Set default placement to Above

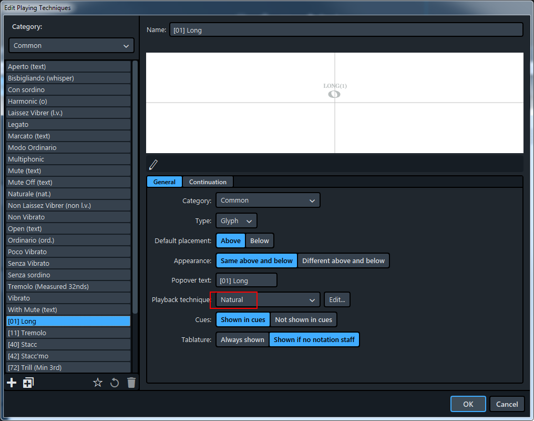231,240
